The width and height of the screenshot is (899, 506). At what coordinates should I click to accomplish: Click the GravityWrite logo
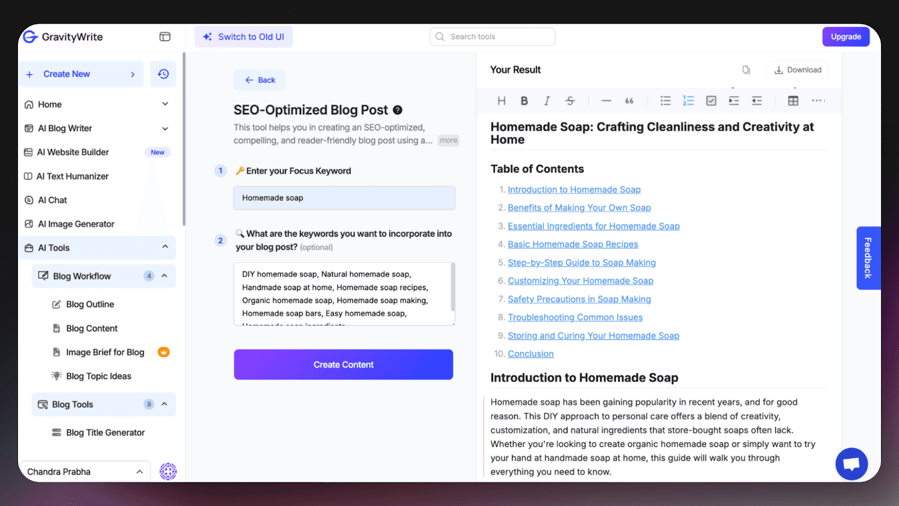pyautogui.click(x=63, y=37)
